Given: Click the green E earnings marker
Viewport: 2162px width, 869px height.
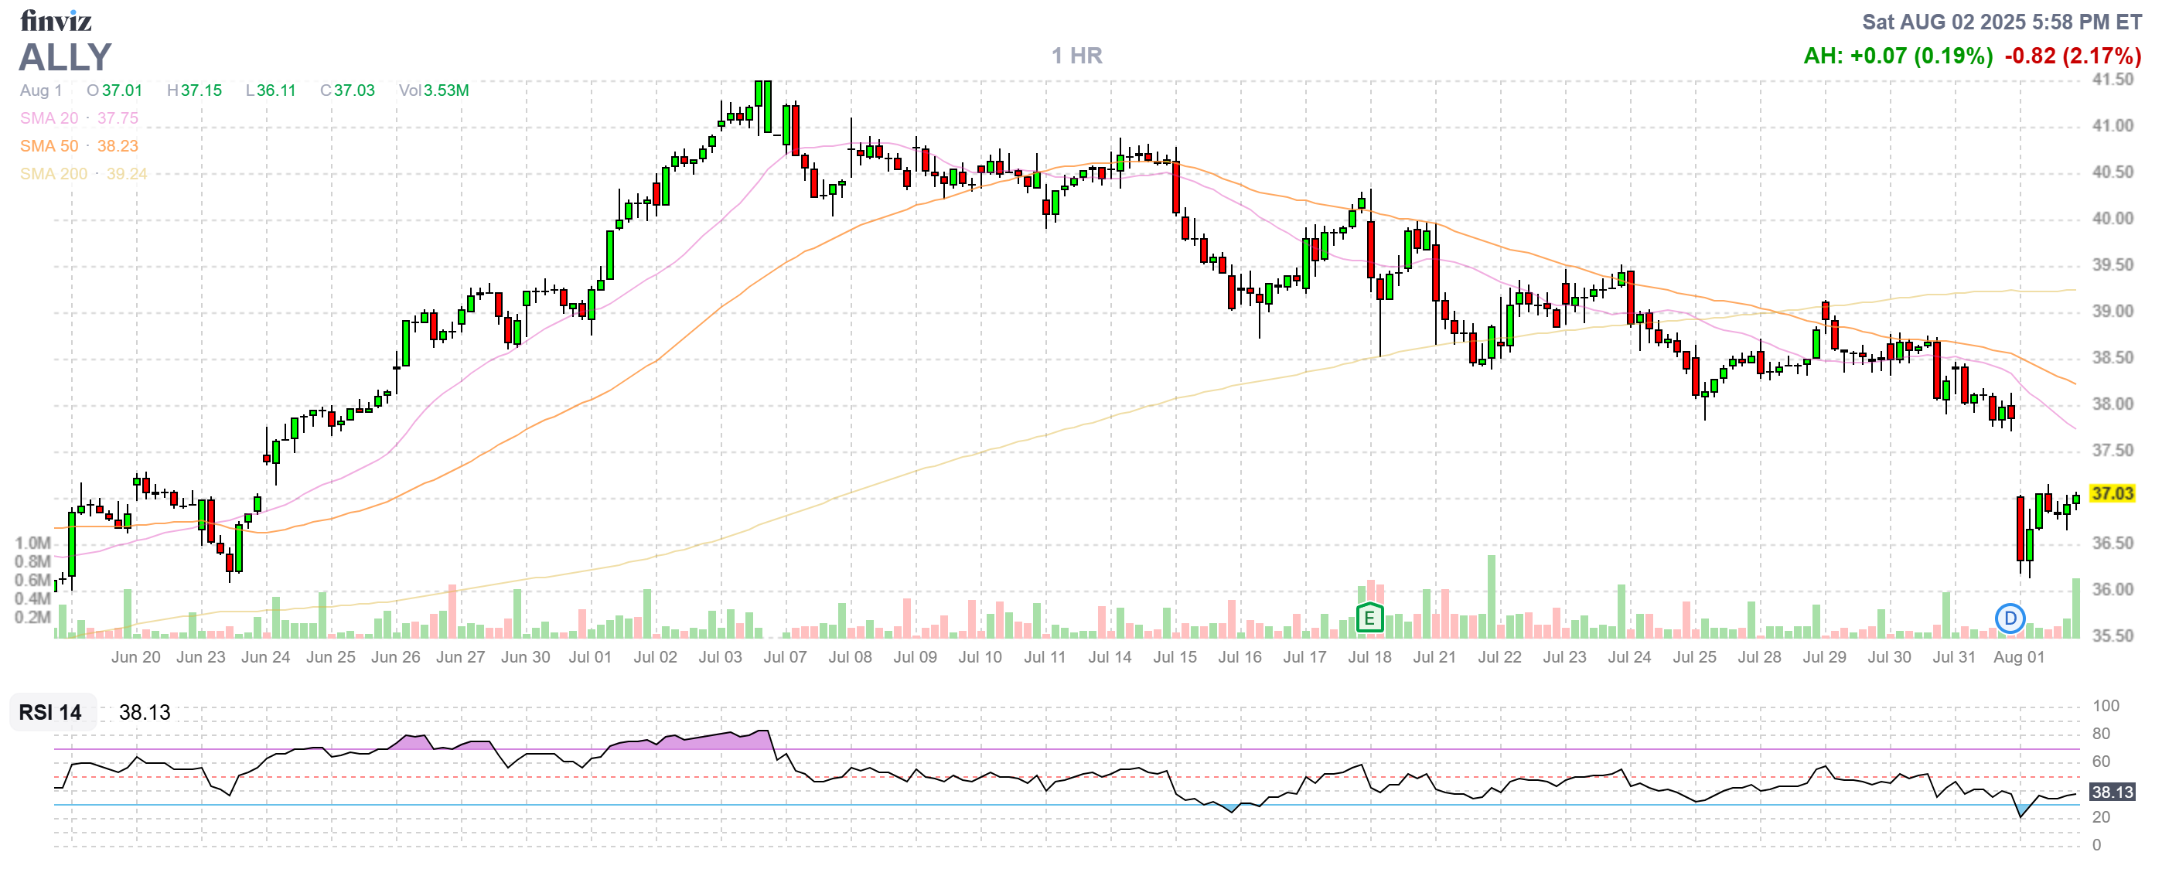Looking at the screenshot, I should (1369, 619).
